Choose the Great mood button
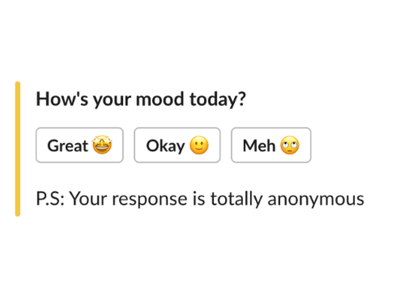Viewport: 396px width, 308px height. tap(80, 145)
